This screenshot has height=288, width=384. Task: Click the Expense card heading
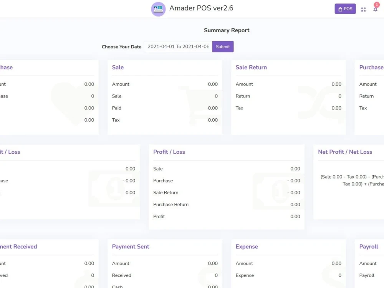click(247, 247)
